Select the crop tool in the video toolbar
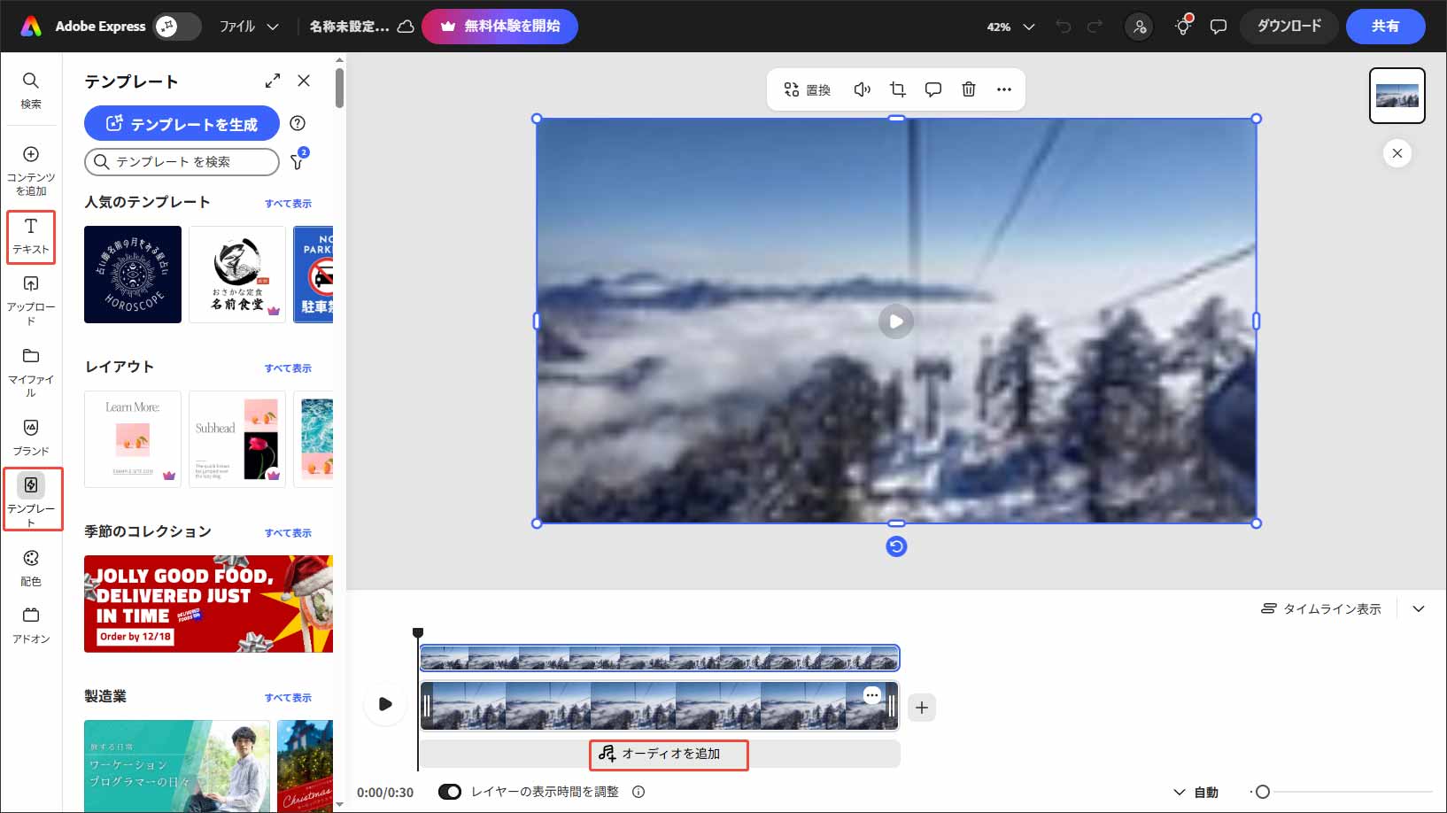The image size is (1447, 813). (x=897, y=89)
